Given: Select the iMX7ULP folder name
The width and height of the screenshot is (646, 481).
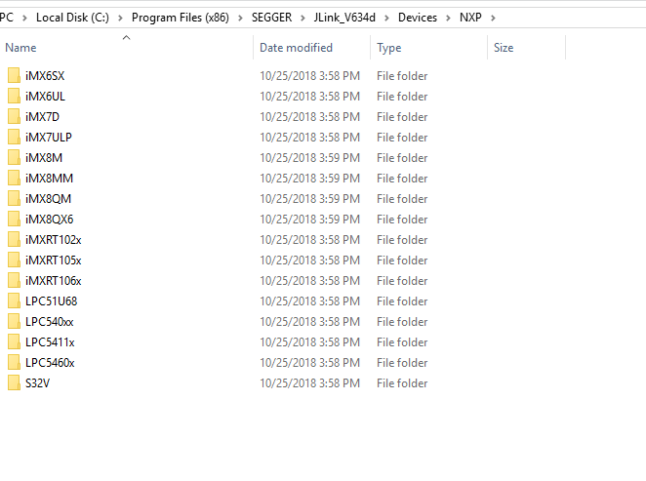Looking at the screenshot, I should click(49, 138).
